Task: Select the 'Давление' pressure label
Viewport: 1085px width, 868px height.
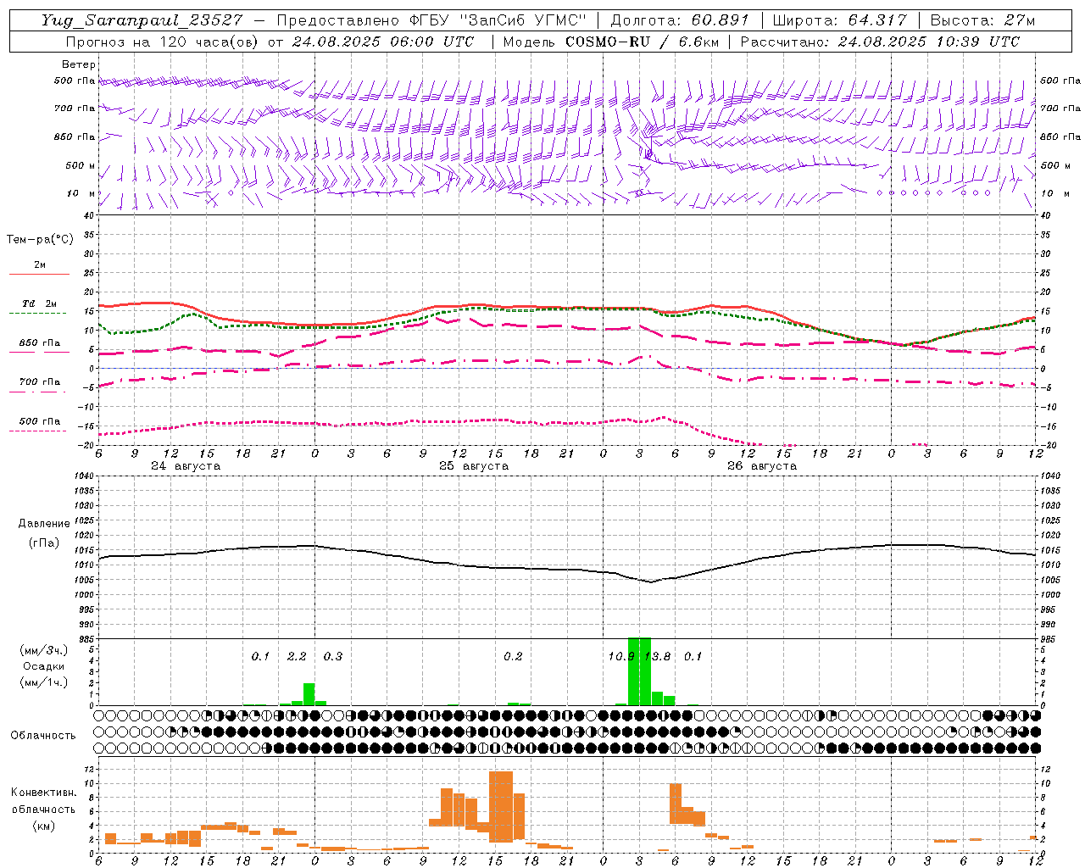Action: coord(44,524)
